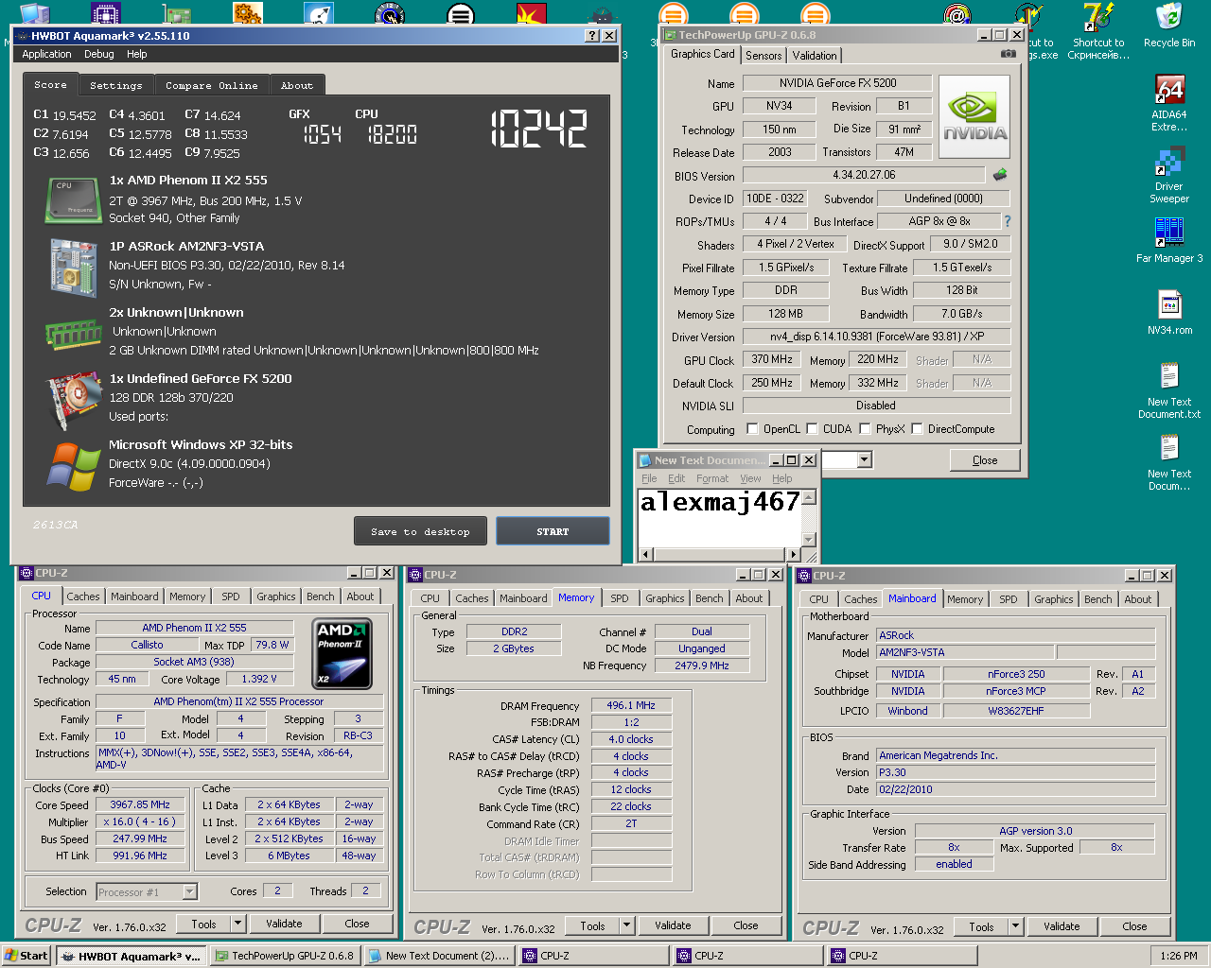Click the 1:26 PM system clock

click(1178, 956)
